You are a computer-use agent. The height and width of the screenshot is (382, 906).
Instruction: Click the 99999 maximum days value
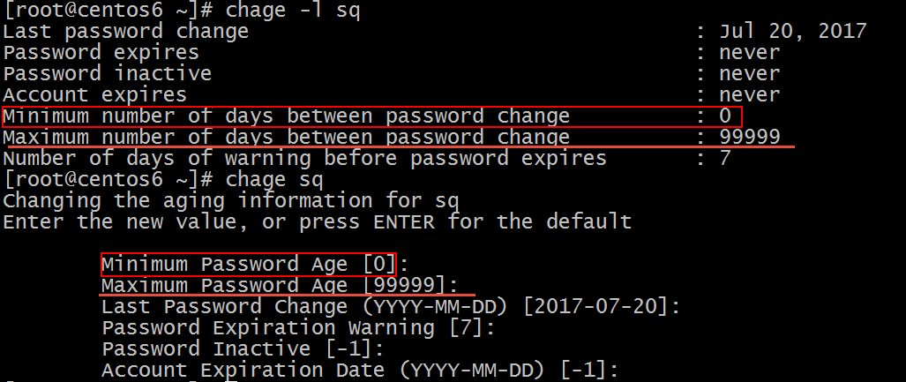click(750, 137)
